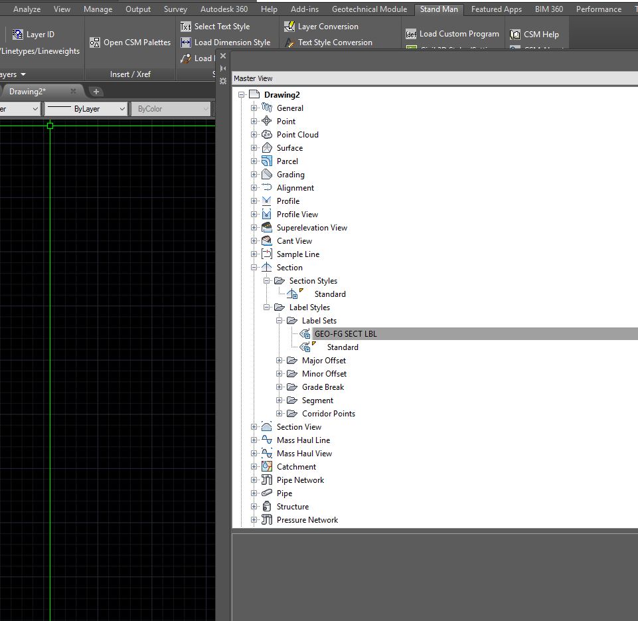Click the Cant View node icon
This screenshot has height=621, width=638.
tap(267, 241)
